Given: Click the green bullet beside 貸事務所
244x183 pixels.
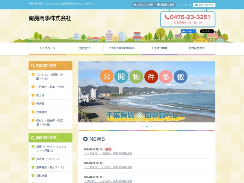Looking at the screenshot, I should coord(33,167).
